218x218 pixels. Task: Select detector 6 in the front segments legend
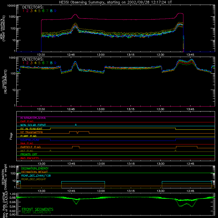pos(43,11)
